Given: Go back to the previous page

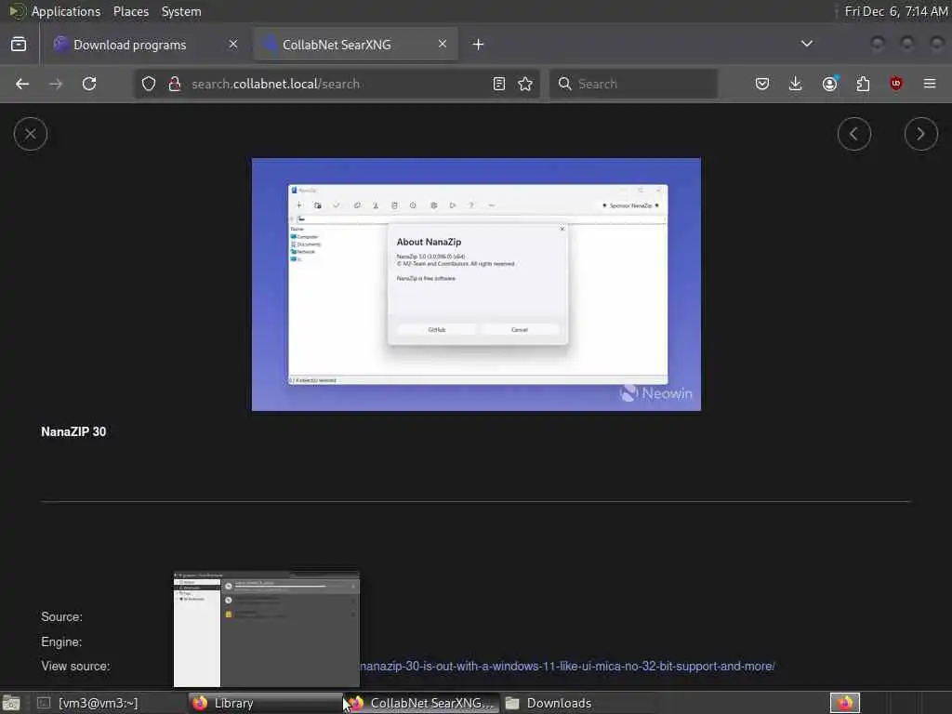Looking at the screenshot, I should pyautogui.click(x=22, y=84).
